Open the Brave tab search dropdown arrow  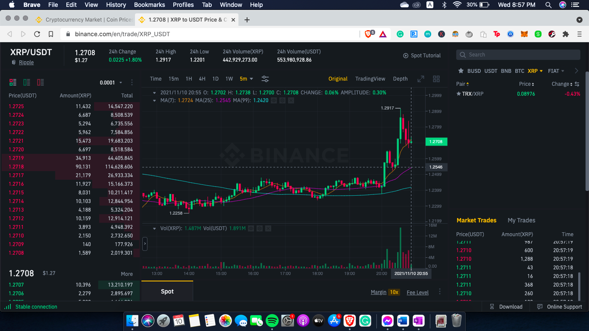pyautogui.click(x=579, y=20)
